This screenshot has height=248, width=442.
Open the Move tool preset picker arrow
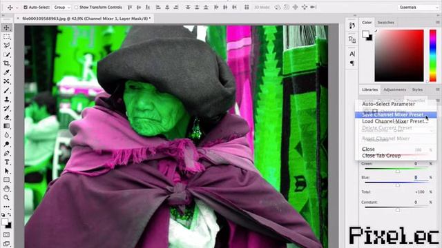[17, 8]
